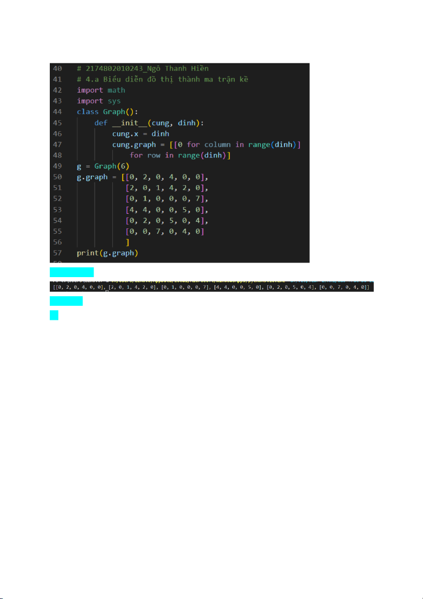Click line number 53 in the gutter
Screen dimensions: 423x599
(x=57, y=210)
